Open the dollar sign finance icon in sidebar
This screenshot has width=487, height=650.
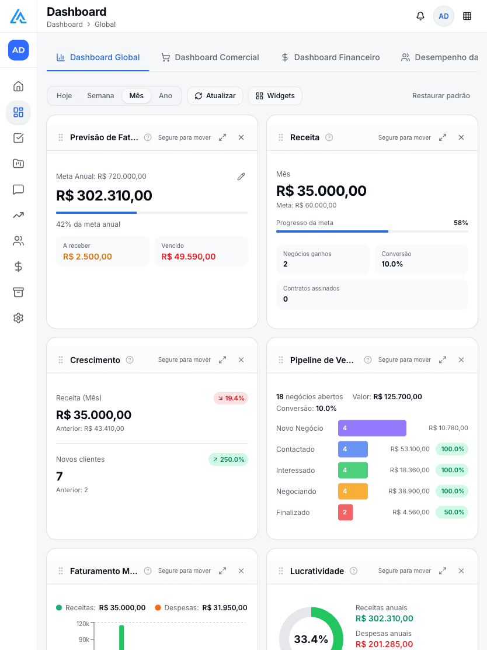click(18, 267)
